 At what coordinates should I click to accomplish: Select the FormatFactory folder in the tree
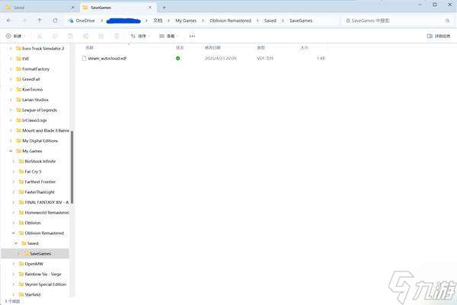pos(36,69)
